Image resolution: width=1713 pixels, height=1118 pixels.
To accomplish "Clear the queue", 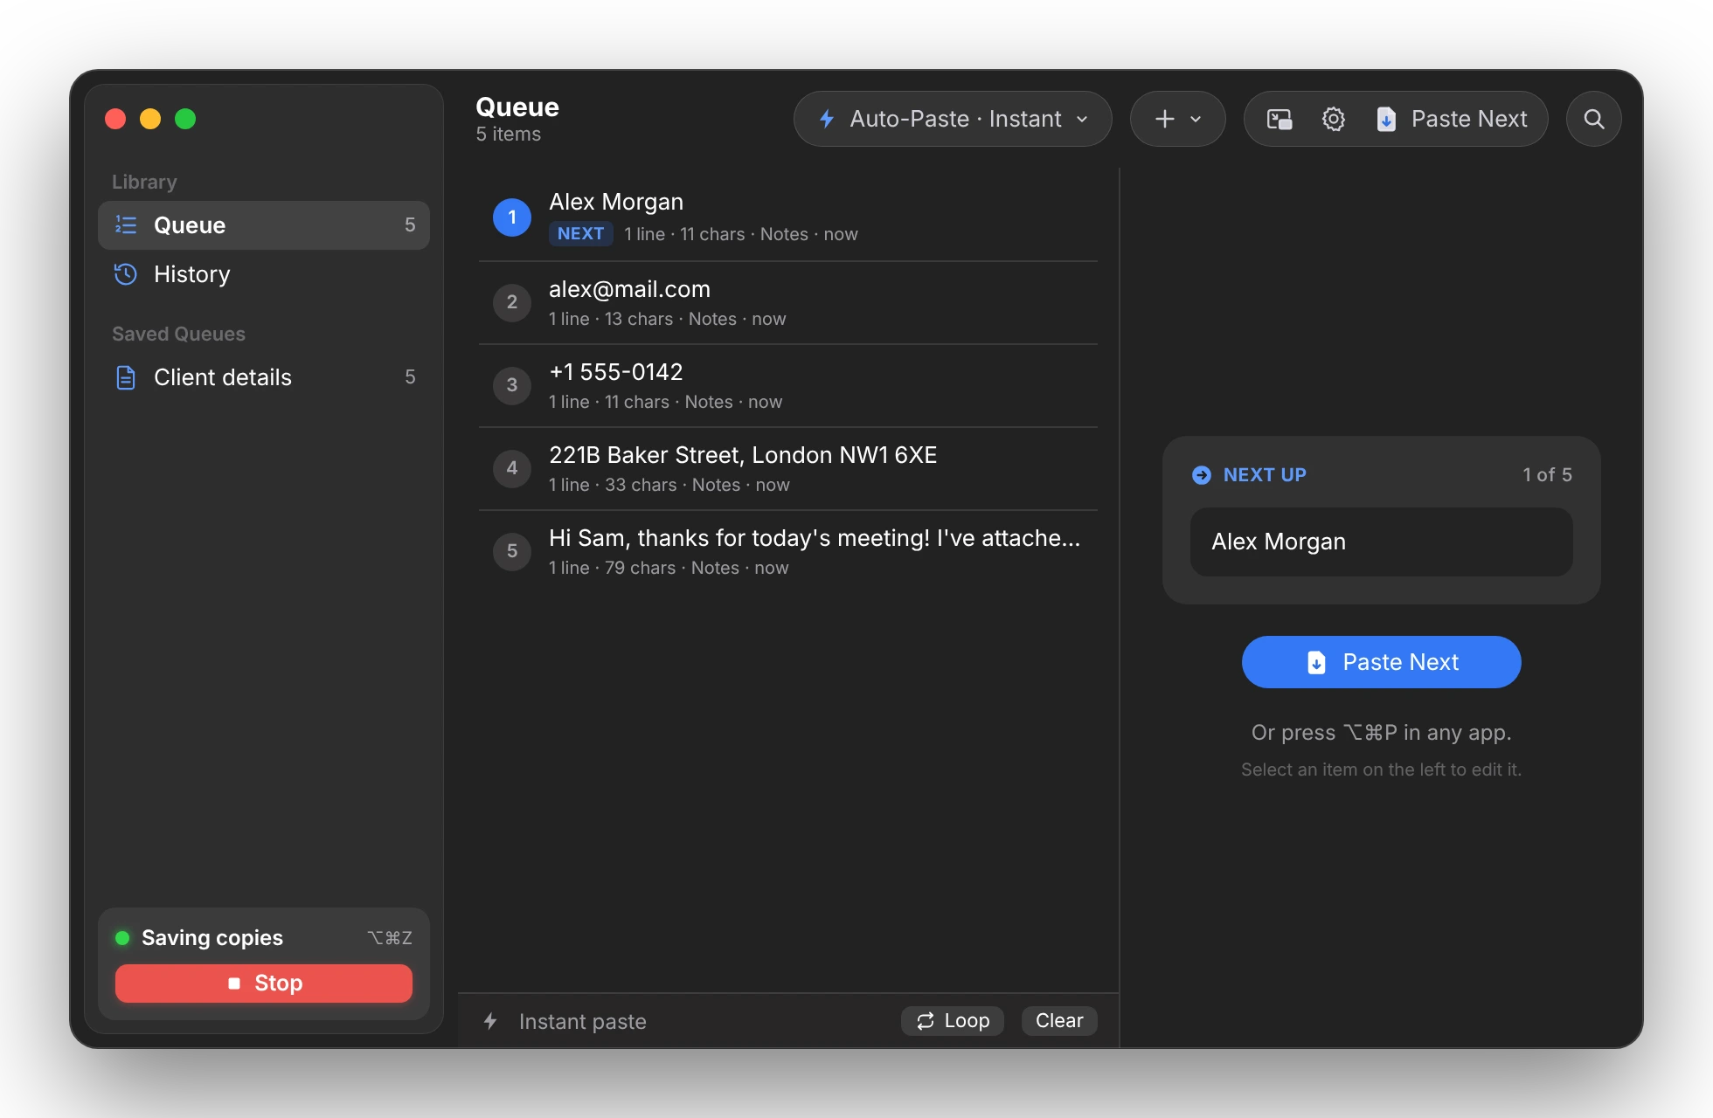I will [1059, 1021].
